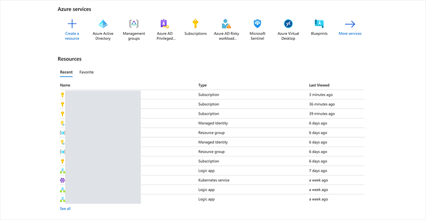Click the '36 minutes ago' cell
This screenshot has height=220, width=426.
click(322, 104)
